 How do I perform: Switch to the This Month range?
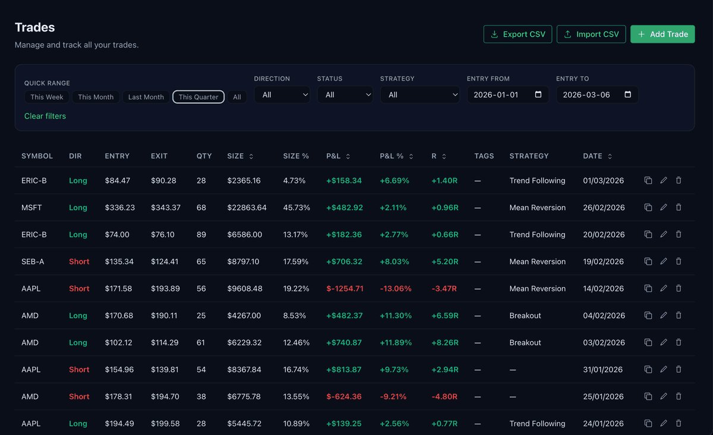(96, 96)
